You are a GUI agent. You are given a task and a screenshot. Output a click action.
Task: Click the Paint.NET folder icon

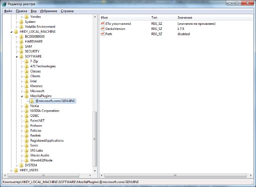coord(26,120)
